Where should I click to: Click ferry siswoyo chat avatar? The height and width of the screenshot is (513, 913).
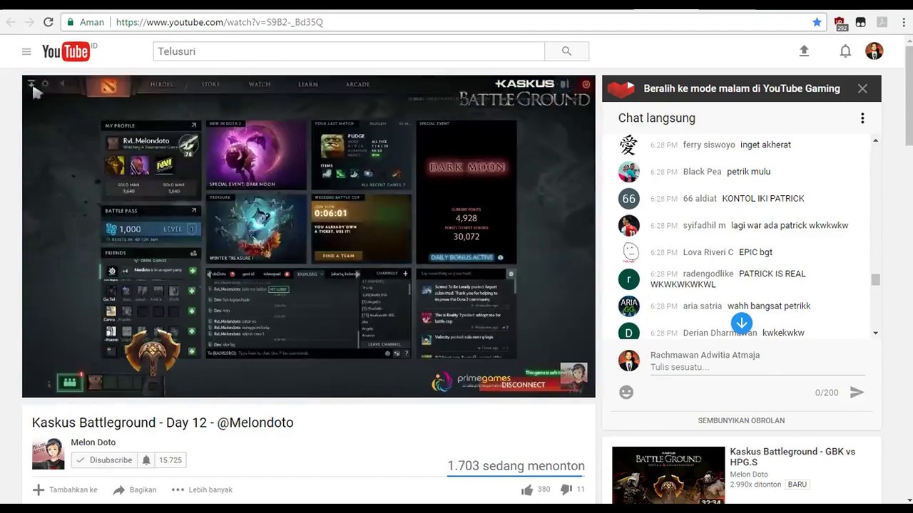tap(628, 145)
